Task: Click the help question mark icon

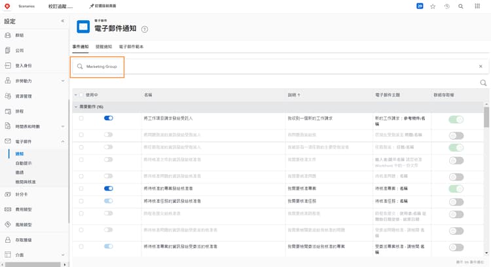Action: 145,29
